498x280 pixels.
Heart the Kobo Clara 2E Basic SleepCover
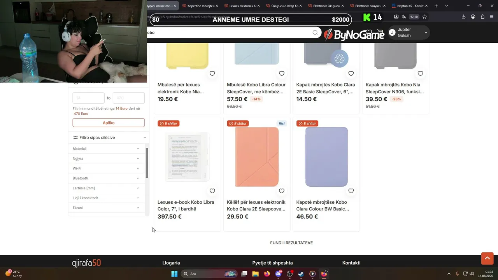(351, 73)
